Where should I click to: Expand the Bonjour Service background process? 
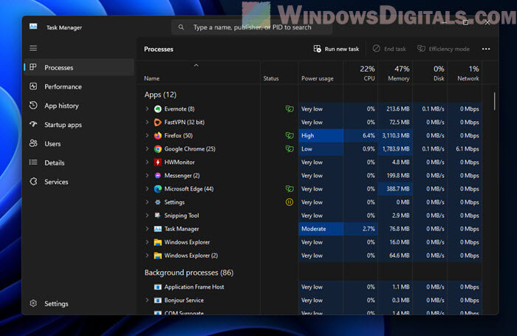tap(148, 301)
